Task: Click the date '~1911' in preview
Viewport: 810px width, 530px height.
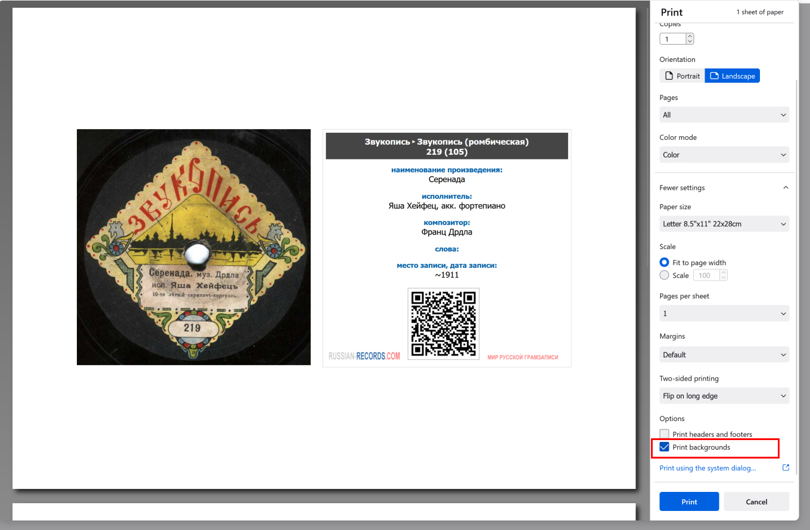Action: pyautogui.click(x=447, y=275)
